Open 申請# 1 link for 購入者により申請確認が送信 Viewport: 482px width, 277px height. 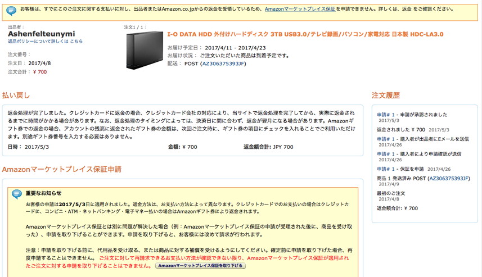386,154
